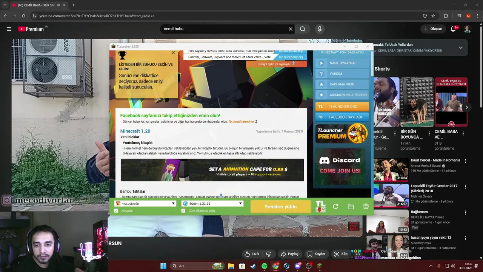Reload the page in Chrome
Viewport: 483px width, 272px height.
click(23, 16)
